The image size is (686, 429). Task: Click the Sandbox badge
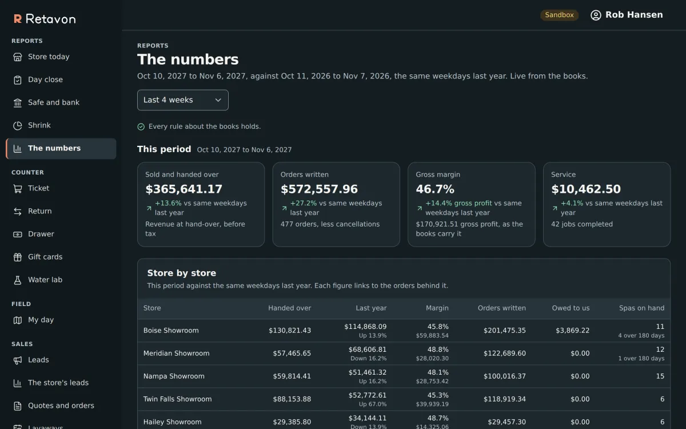click(x=559, y=15)
